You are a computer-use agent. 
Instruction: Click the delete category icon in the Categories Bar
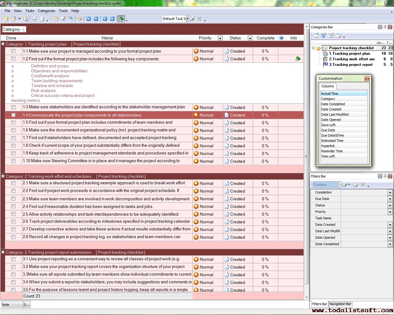[339, 36]
